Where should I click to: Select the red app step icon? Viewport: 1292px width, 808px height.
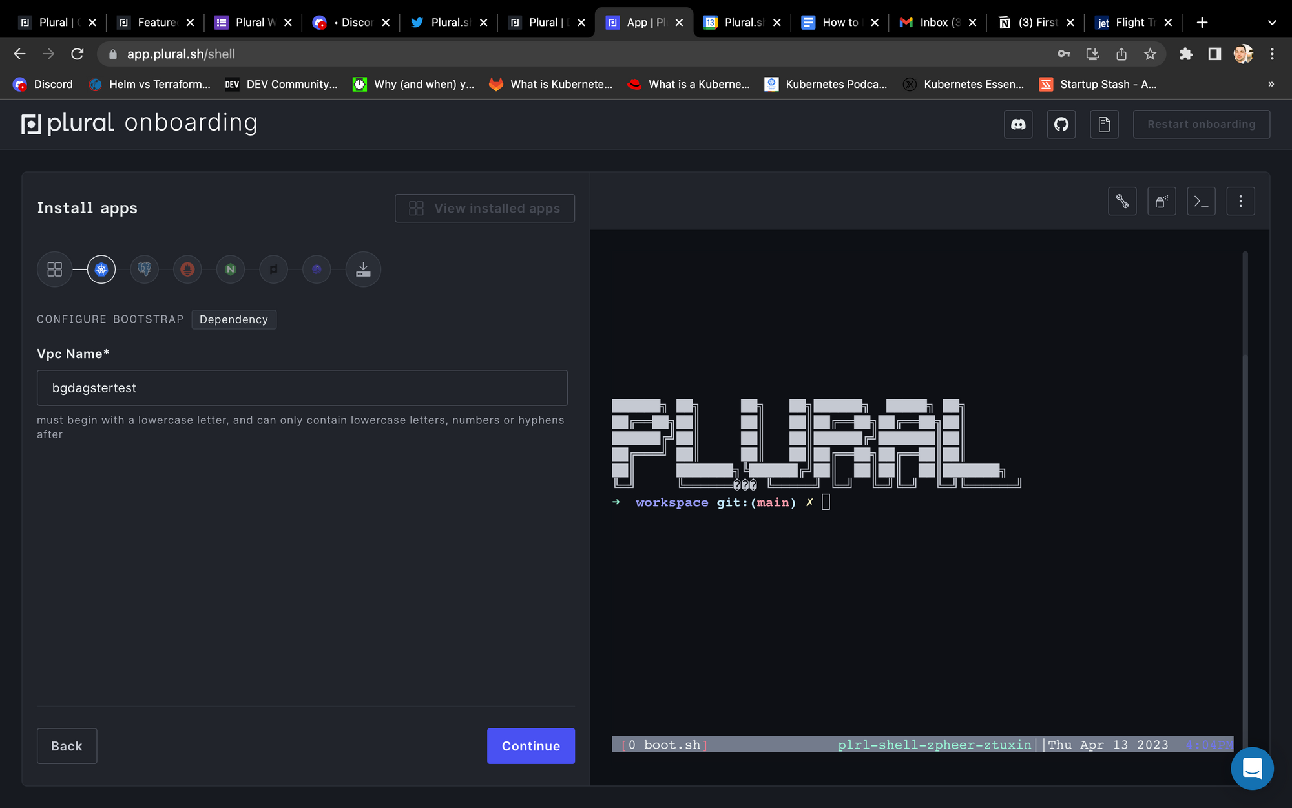coord(187,270)
